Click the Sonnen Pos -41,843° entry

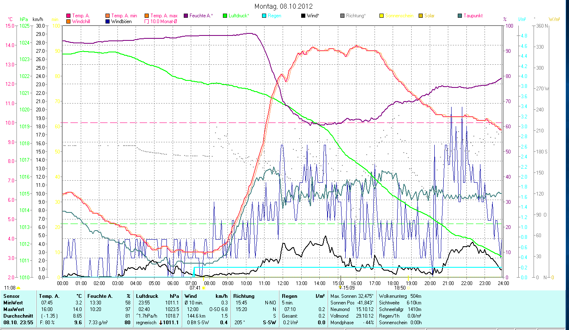(352, 302)
